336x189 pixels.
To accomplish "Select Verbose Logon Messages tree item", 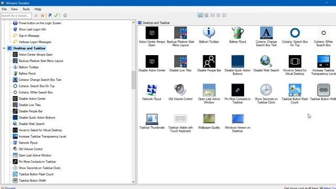I will (x=35, y=42).
